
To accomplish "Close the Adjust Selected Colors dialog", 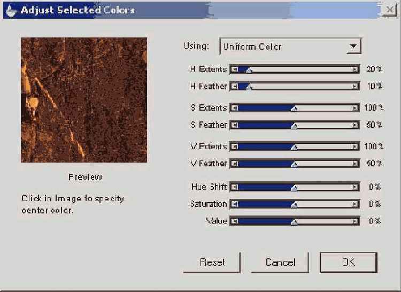I will tap(389, 10).
